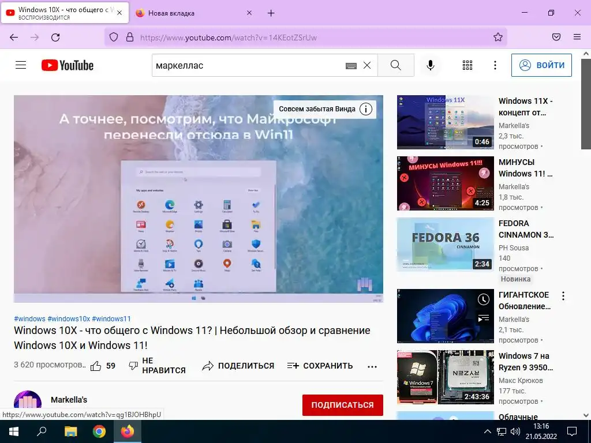Click Markella's channel avatar

28,400
